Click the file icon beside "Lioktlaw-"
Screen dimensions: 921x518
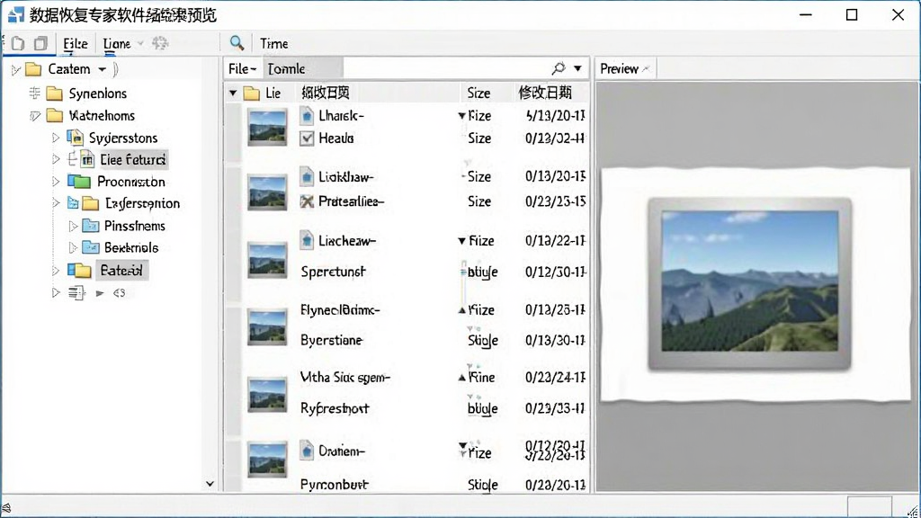(307, 177)
